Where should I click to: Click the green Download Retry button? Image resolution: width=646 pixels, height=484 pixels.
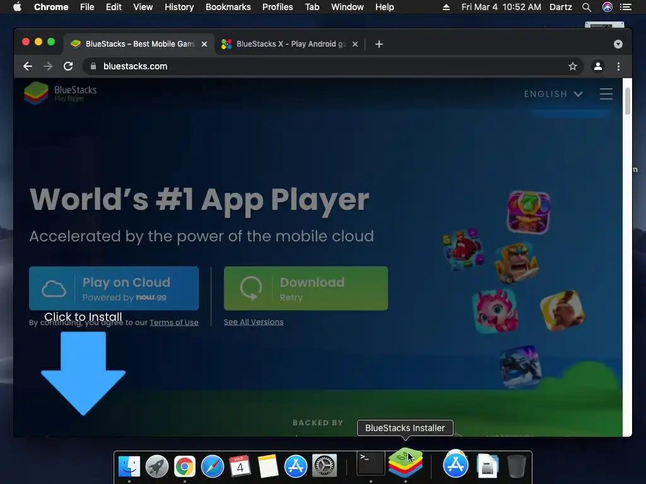[x=306, y=289]
